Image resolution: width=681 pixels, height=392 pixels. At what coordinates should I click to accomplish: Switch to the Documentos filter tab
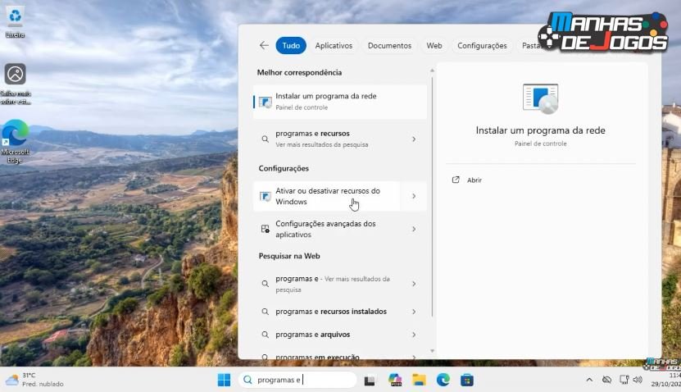[x=389, y=46]
